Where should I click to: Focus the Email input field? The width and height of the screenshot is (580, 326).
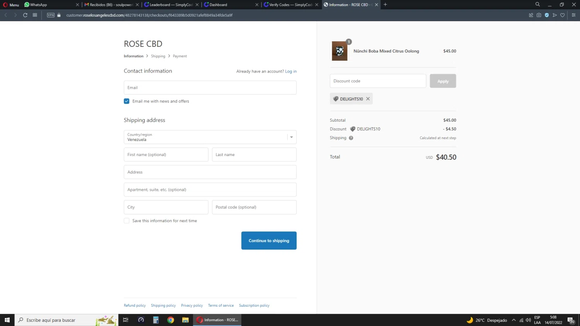210,88
